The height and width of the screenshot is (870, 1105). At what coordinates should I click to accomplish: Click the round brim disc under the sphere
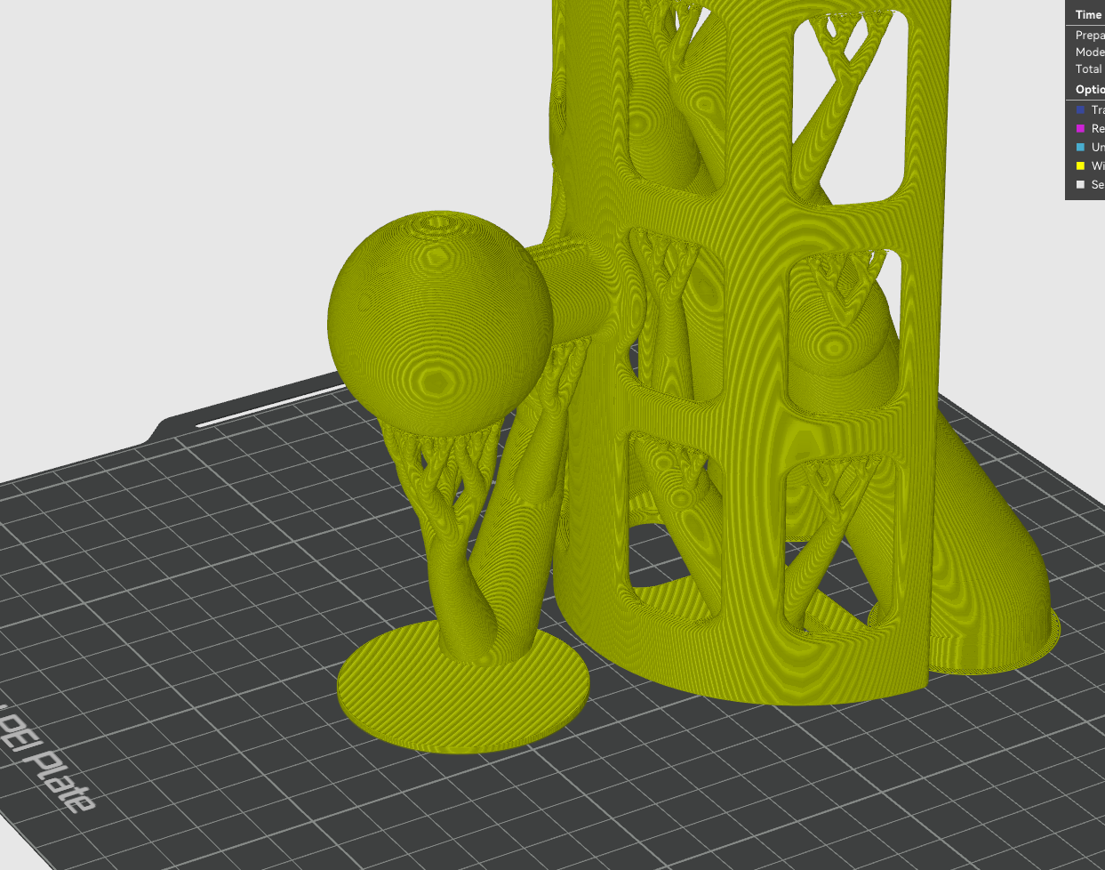click(463, 687)
